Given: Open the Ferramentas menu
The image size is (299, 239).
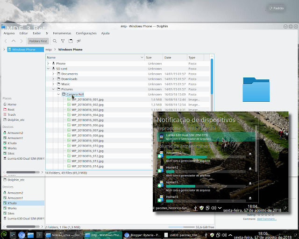Looking at the screenshot, I should [62, 33].
